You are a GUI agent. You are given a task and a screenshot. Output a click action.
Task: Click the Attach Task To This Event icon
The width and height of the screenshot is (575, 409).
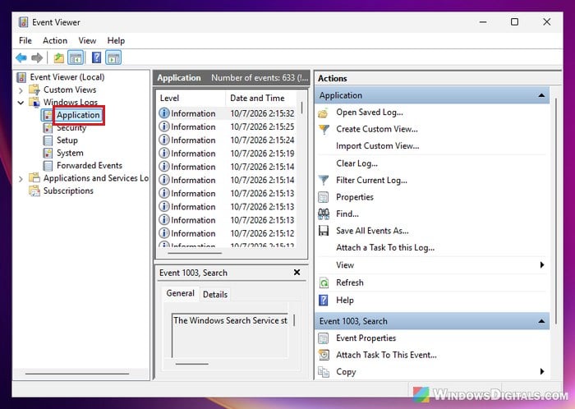(x=324, y=355)
